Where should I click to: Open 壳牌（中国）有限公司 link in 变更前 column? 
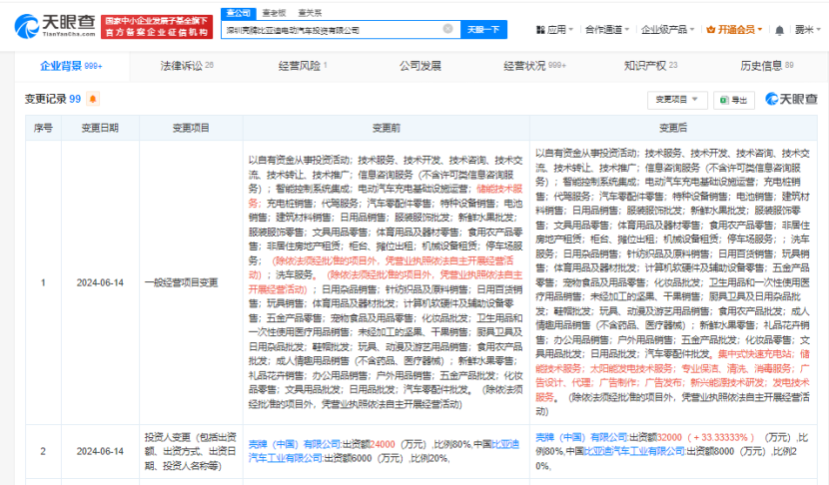(295, 444)
